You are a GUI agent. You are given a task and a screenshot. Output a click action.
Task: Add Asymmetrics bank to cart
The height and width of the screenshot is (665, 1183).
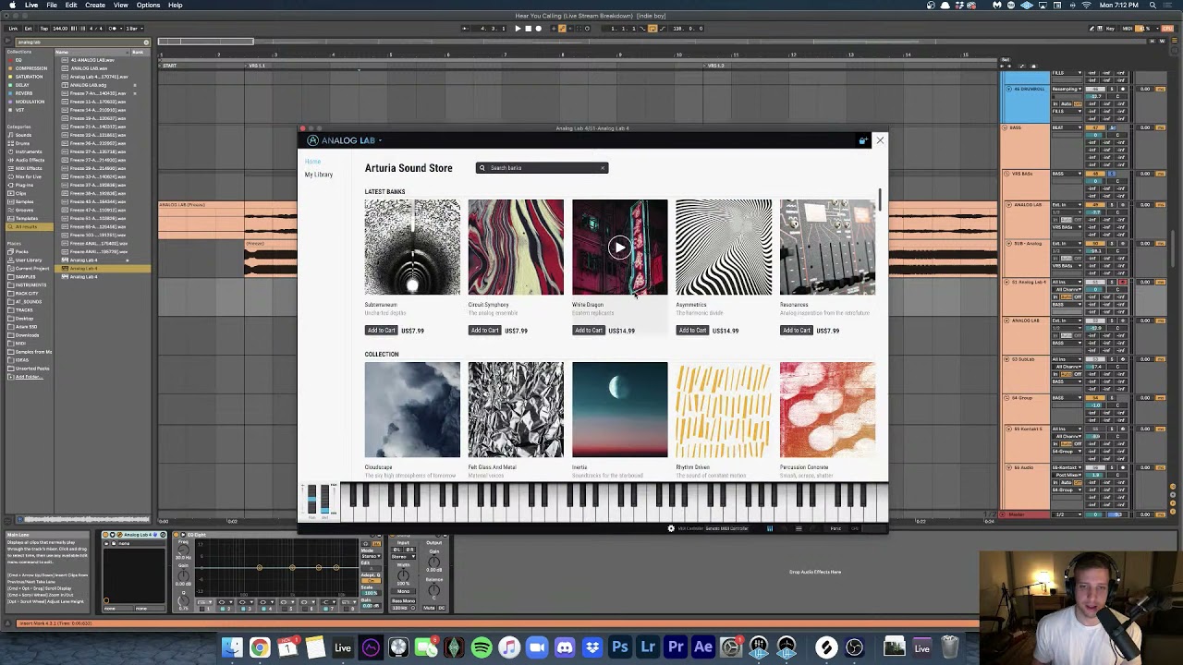[x=692, y=331]
